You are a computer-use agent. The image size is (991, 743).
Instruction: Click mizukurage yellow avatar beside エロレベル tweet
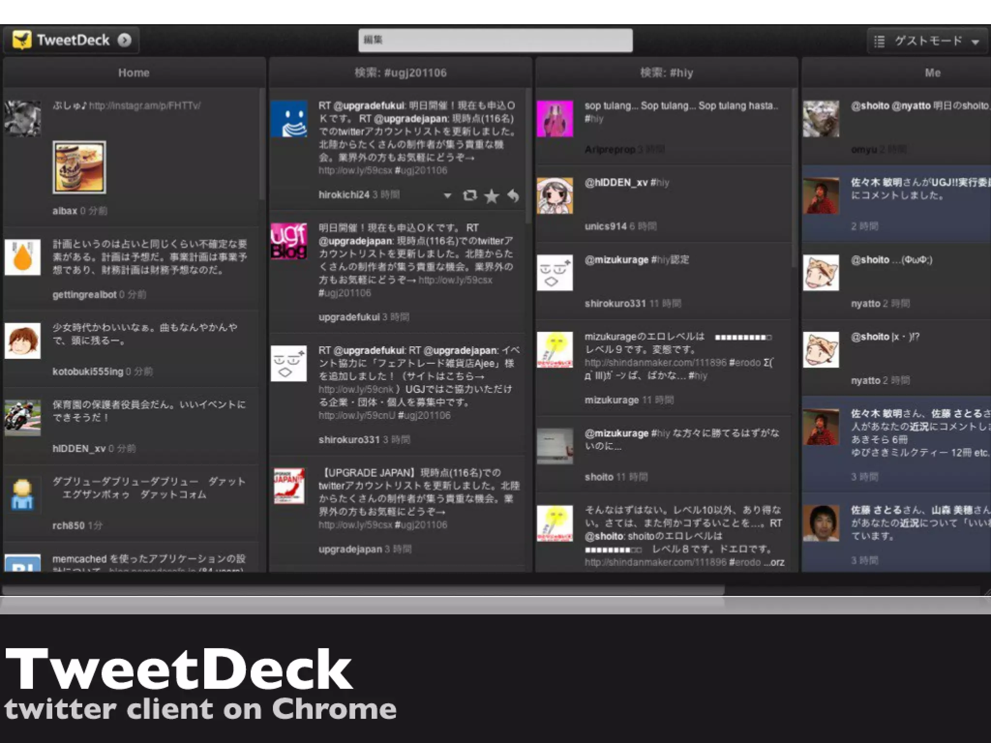(555, 350)
